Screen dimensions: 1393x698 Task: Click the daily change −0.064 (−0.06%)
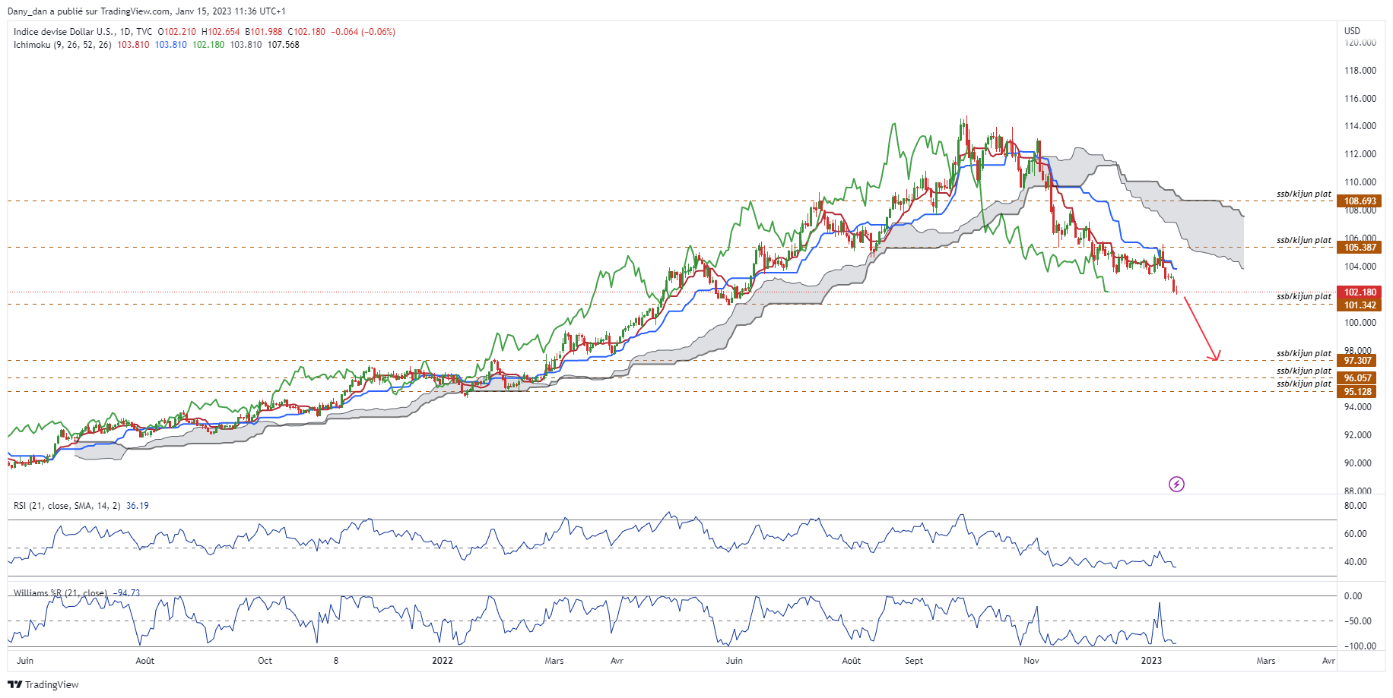363,32
